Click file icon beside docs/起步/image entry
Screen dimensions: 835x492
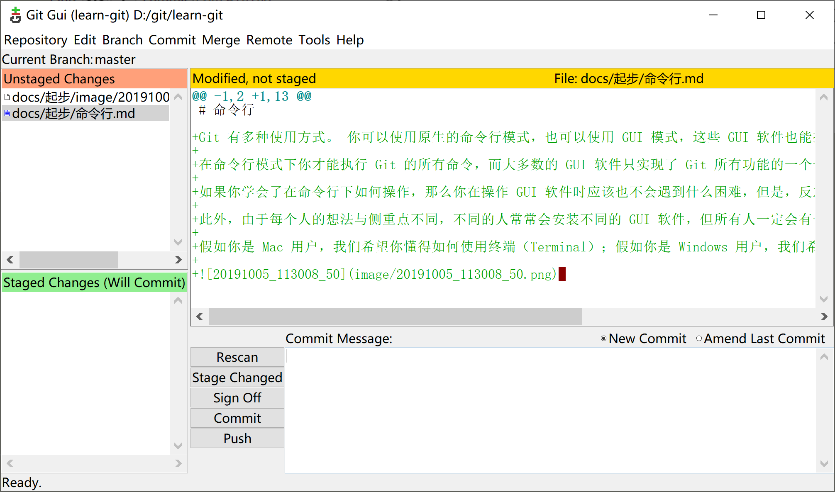click(x=7, y=97)
